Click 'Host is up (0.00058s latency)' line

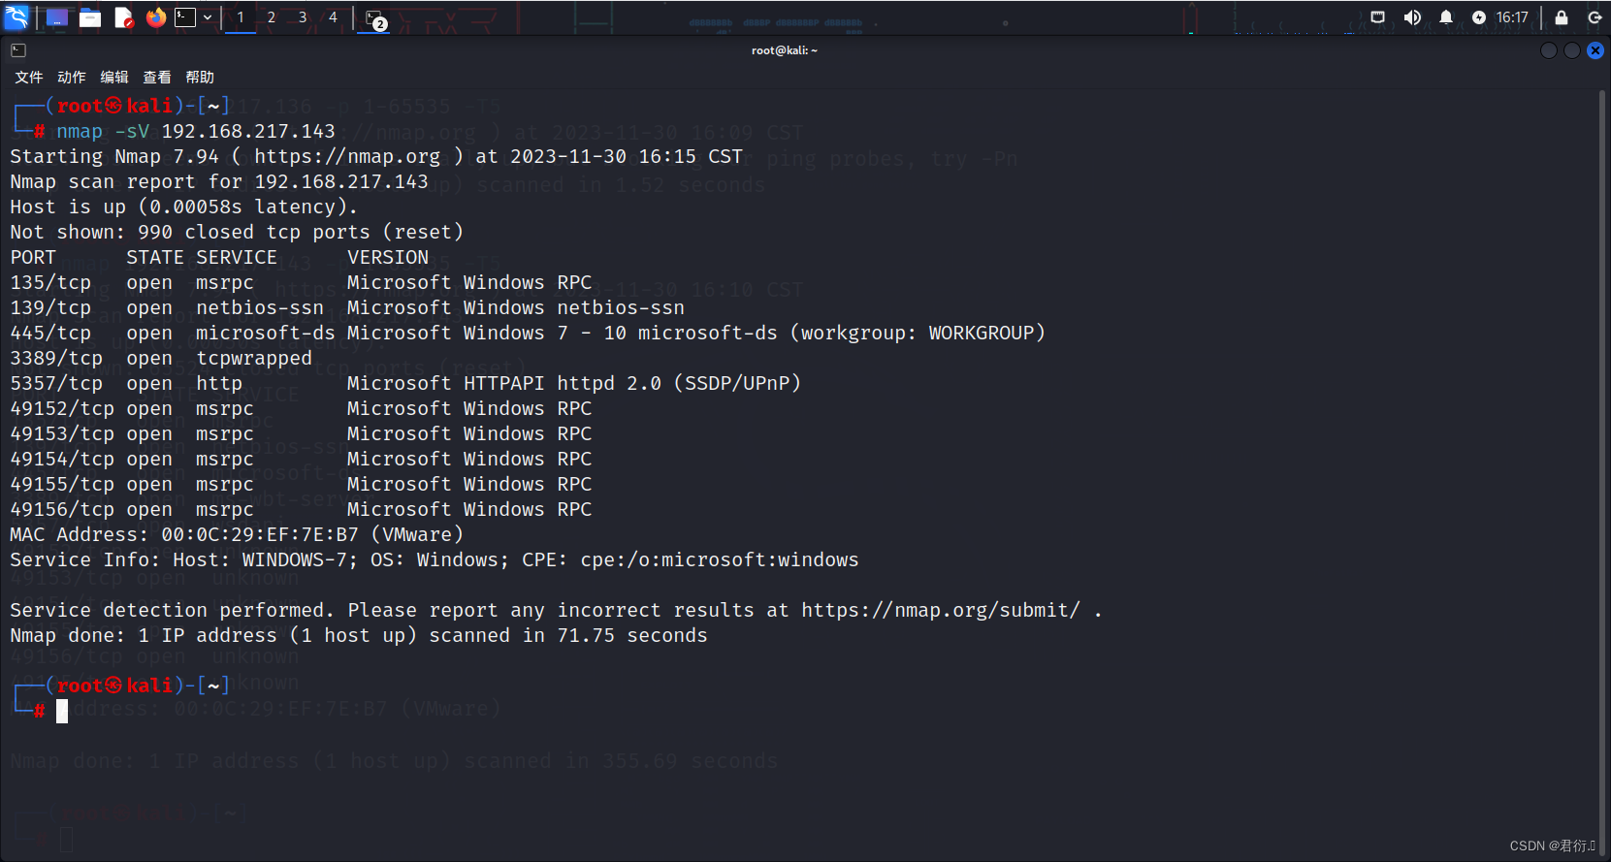(x=184, y=207)
